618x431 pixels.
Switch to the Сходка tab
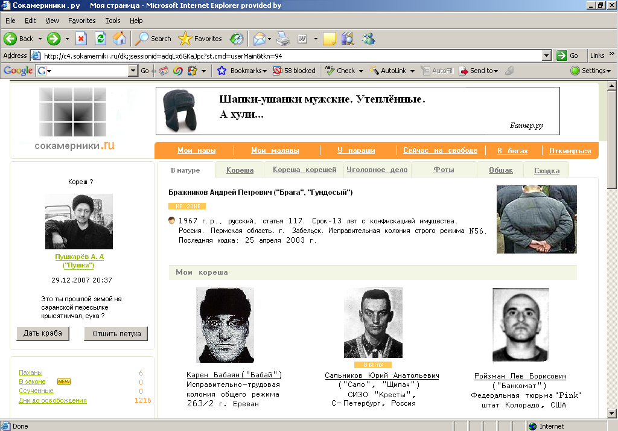(547, 170)
